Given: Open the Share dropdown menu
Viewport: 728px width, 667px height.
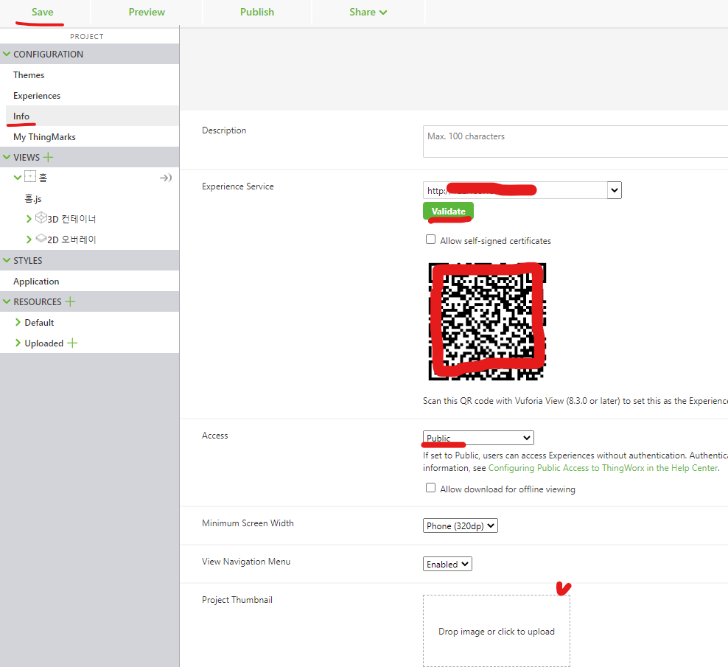Looking at the screenshot, I should pos(368,12).
